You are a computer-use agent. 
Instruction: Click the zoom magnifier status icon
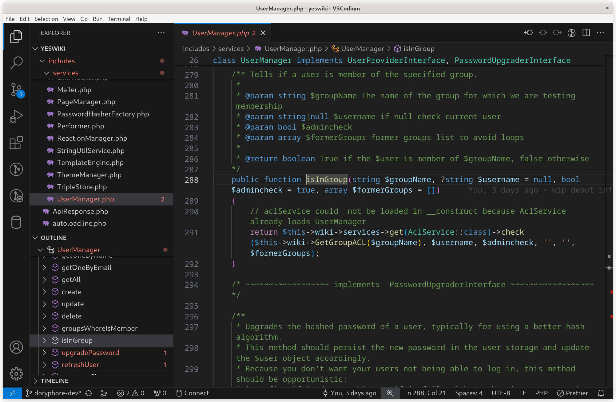click(390, 393)
